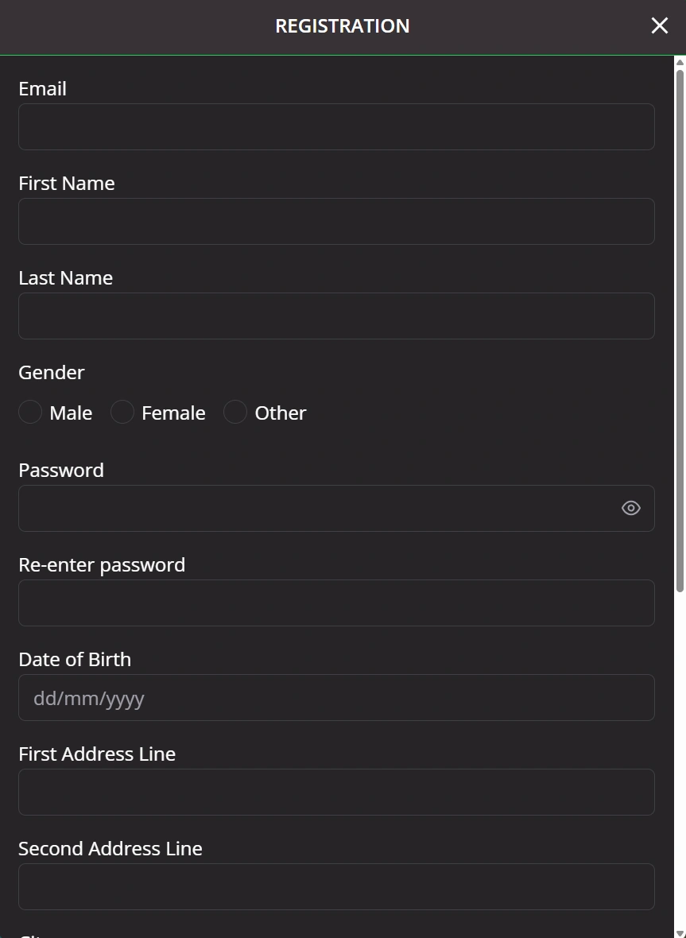Select the Female gender option
Screen dimensions: 686x938
pyautogui.click(x=122, y=412)
